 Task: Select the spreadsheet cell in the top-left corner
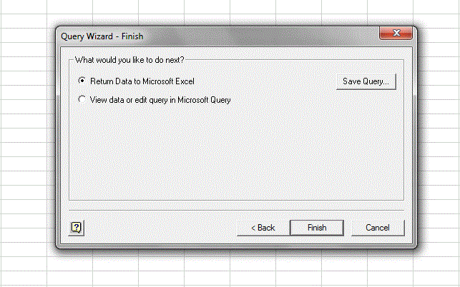(x=23, y=5)
